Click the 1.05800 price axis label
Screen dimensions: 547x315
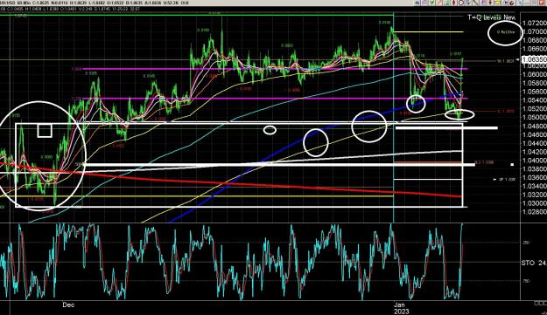pos(534,83)
